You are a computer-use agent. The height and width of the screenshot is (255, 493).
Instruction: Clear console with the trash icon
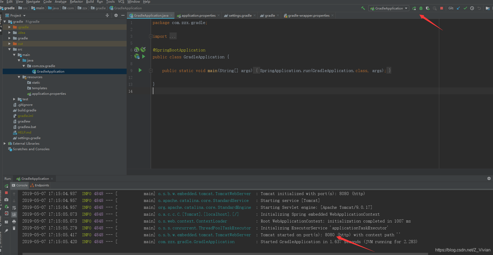click(14, 228)
